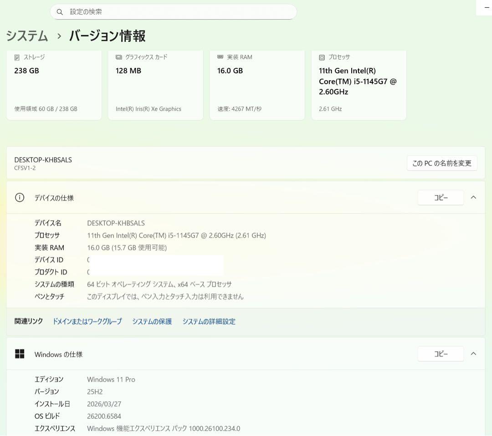
Task: Select Intel(R) Iris(R) Xe Graphics text
Action: [x=149, y=109]
